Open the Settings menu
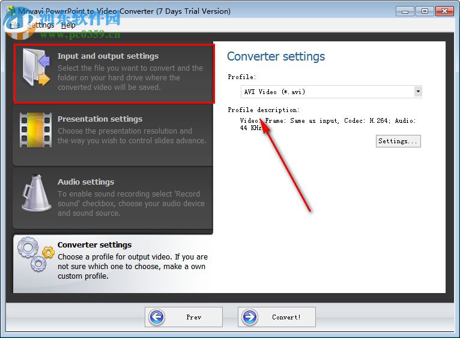 click(x=40, y=25)
